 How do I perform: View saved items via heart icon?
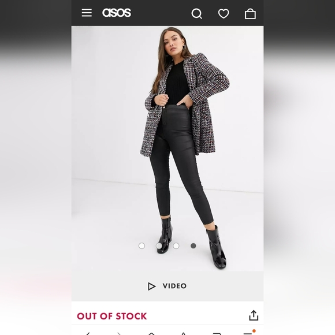pos(224,14)
